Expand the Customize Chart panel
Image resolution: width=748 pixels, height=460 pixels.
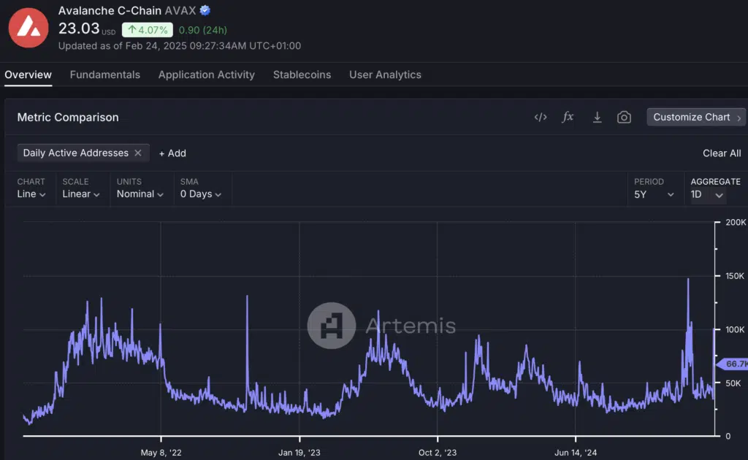[x=696, y=118]
